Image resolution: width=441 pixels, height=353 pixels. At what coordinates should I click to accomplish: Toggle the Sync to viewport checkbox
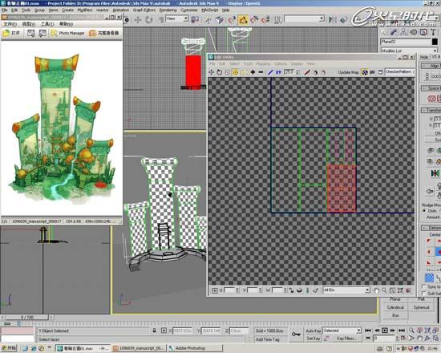point(424,286)
